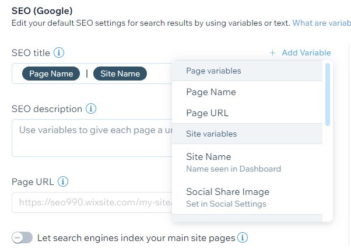Click the info icon beside SEO description
Viewport: 351px width, 248px height.
tap(91, 109)
